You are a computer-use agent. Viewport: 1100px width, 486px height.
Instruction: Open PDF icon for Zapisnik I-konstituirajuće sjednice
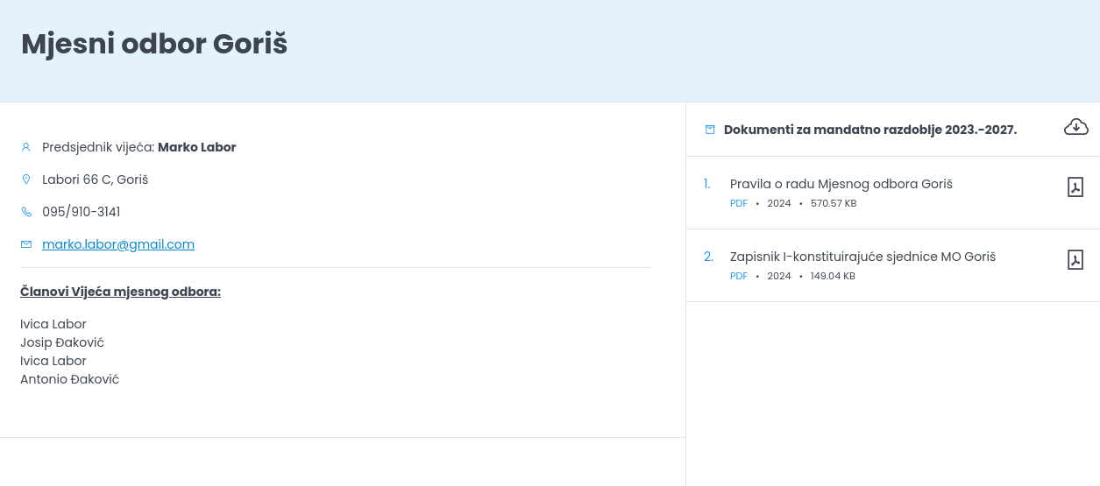tap(1075, 260)
